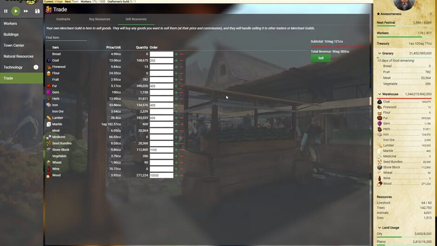Viewport: 437px width, 246px height.
Task: Decrease Coal order with the red minus
Action: [x=182, y=60]
